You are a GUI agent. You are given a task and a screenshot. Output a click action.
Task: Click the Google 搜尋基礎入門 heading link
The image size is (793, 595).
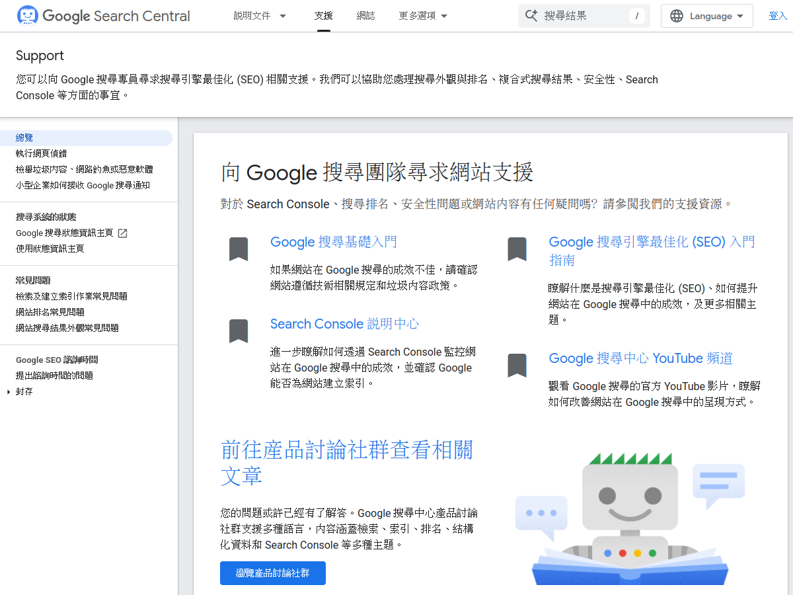pyautogui.click(x=334, y=242)
